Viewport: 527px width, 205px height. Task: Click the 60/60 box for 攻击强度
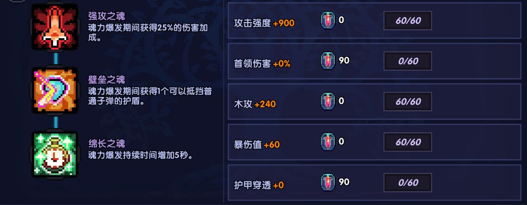tap(408, 20)
